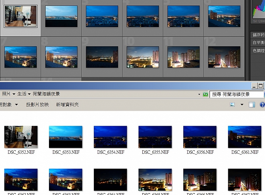Screen dimensions: 265x195
Task: Click the 生活 breadcrumb segment
Action: click(x=22, y=94)
